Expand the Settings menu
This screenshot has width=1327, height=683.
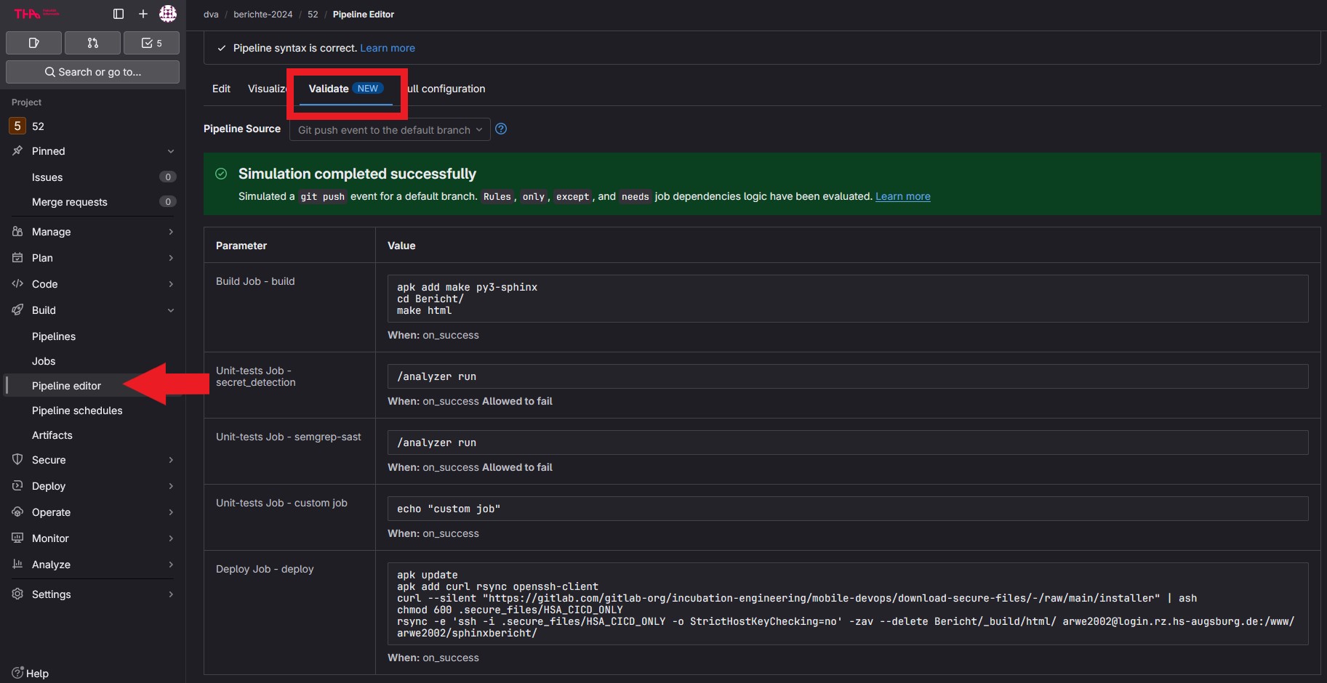93,594
